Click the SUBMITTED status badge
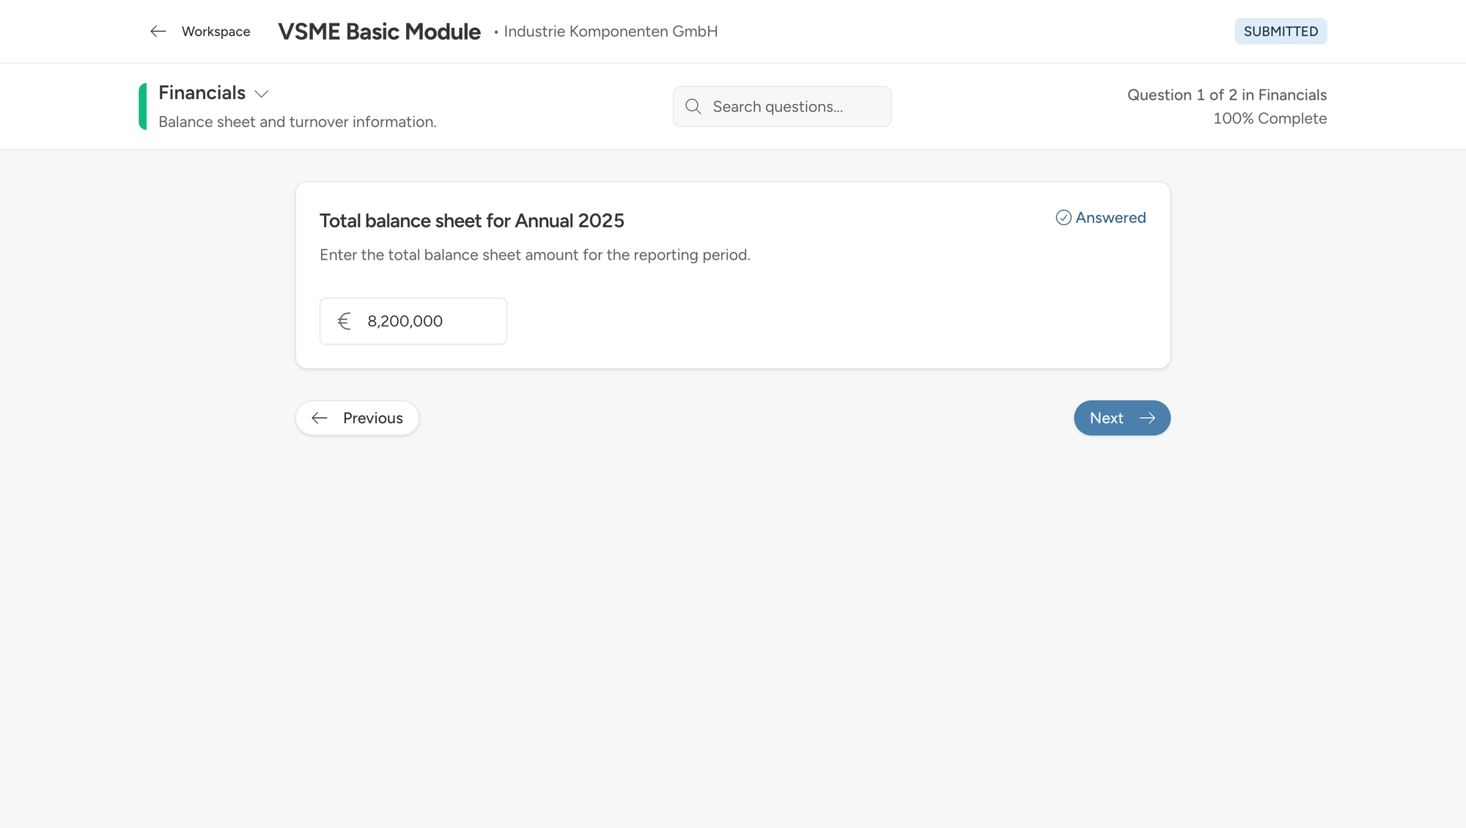Image resolution: width=1466 pixels, height=828 pixels. 1280,32
